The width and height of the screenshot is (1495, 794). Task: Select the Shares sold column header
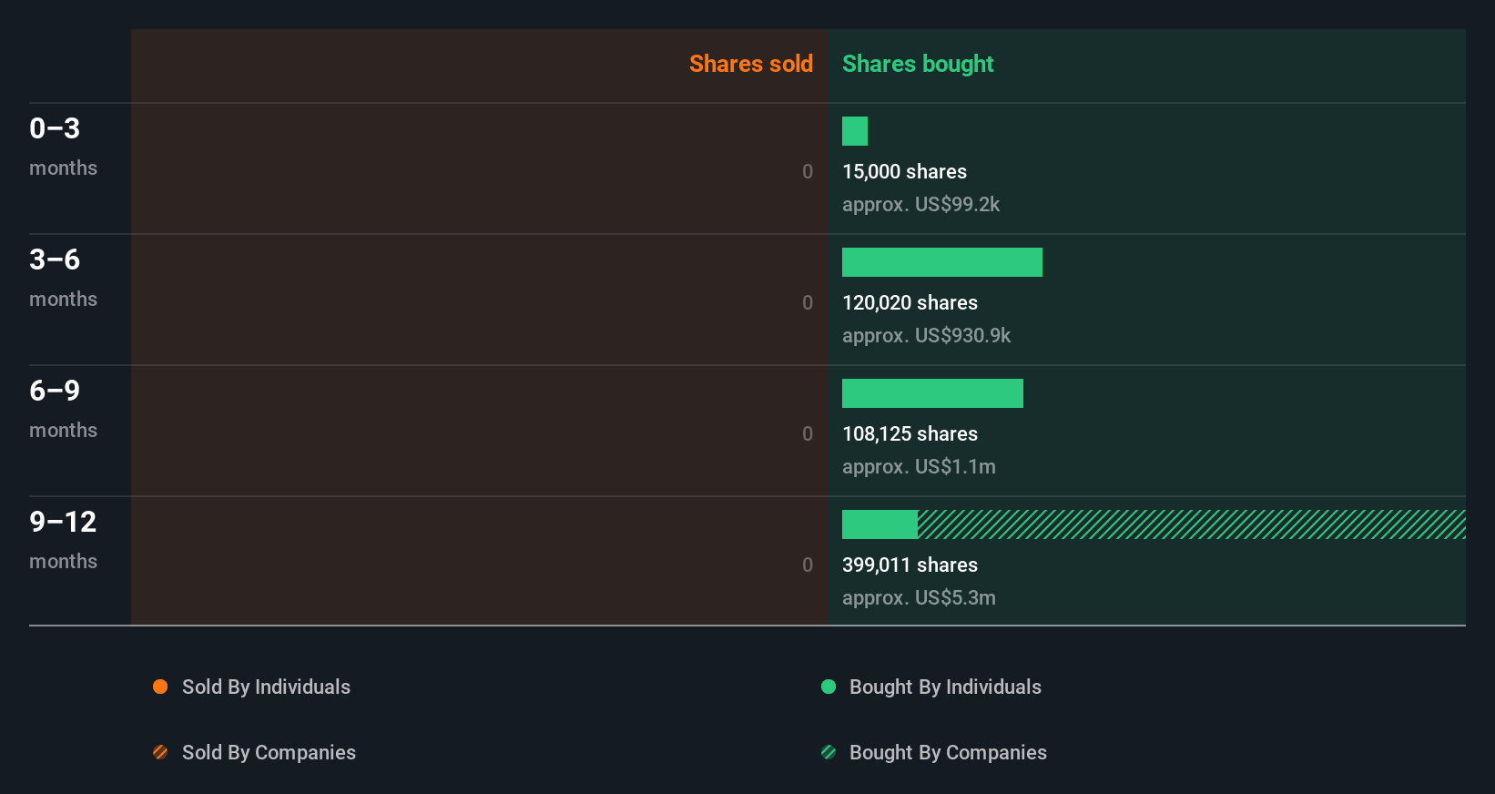pyautogui.click(x=750, y=64)
